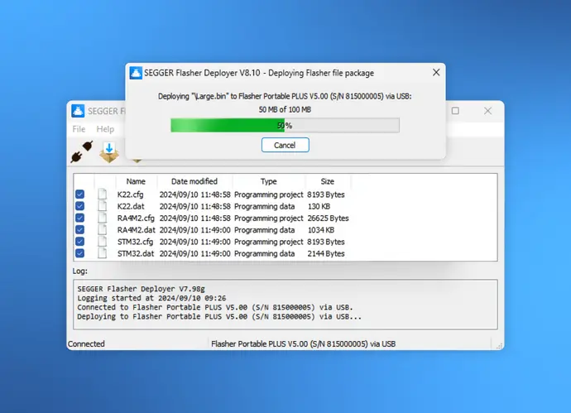Screen dimensions: 571x413
Task: Cancel the deployment in progress
Action: pos(285,145)
